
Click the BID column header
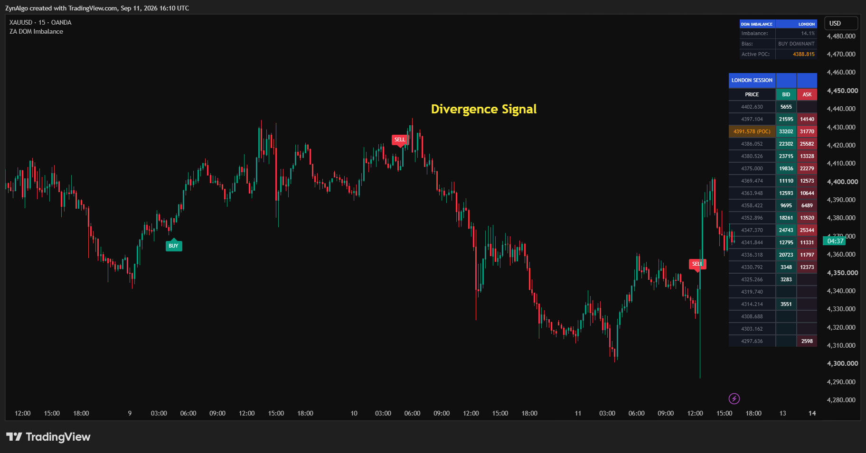[x=786, y=94]
